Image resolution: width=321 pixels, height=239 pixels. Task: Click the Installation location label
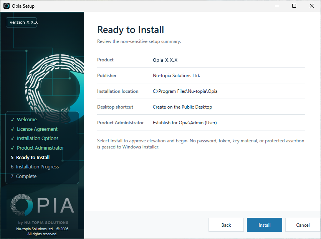click(118, 91)
